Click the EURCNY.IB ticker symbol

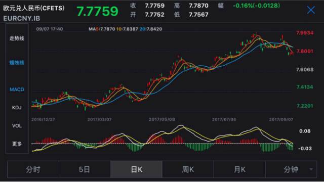tap(21, 18)
